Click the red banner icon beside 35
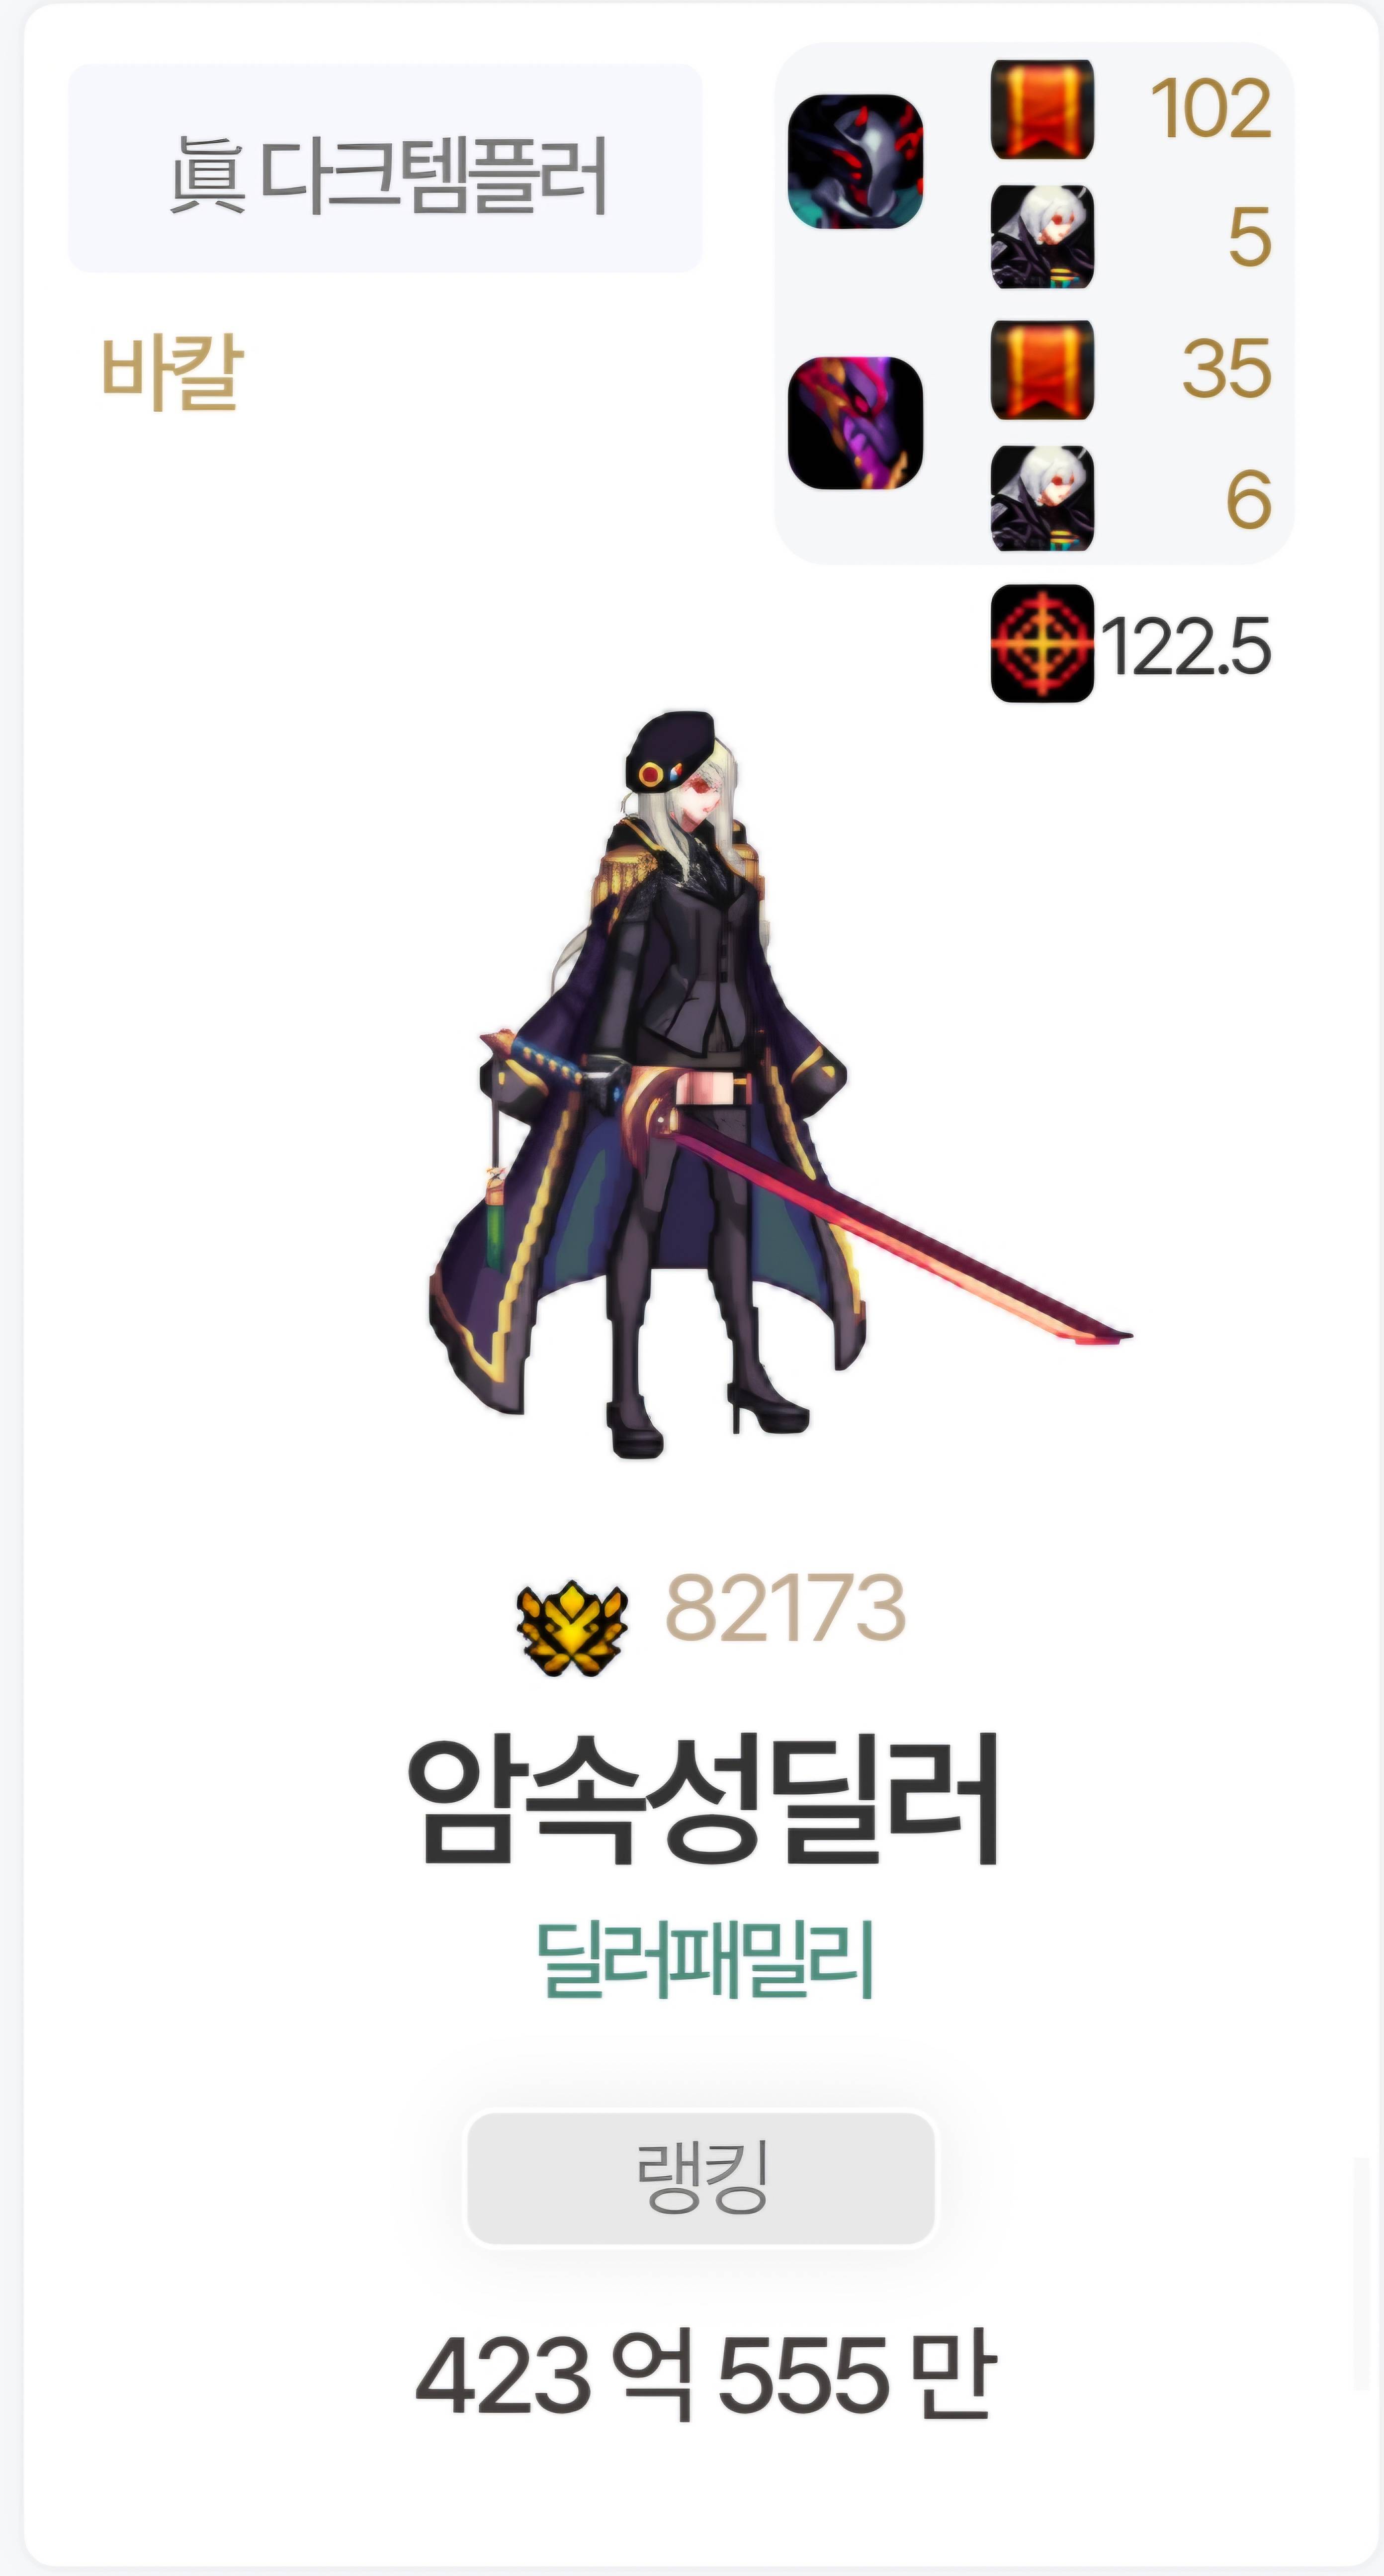Screen dimensions: 1384x2576 tap(1041, 370)
